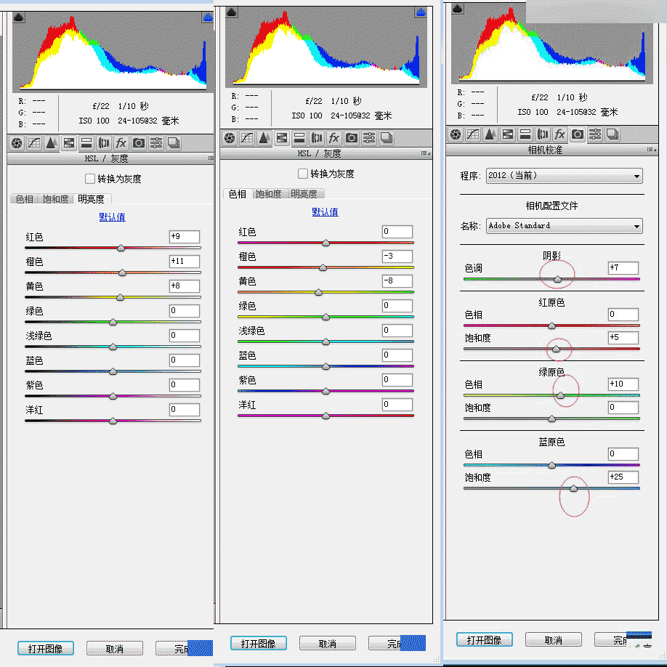Open fx Effects icon in Hue panel
The height and width of the screenshot is (667, 667).
(334, 138)
